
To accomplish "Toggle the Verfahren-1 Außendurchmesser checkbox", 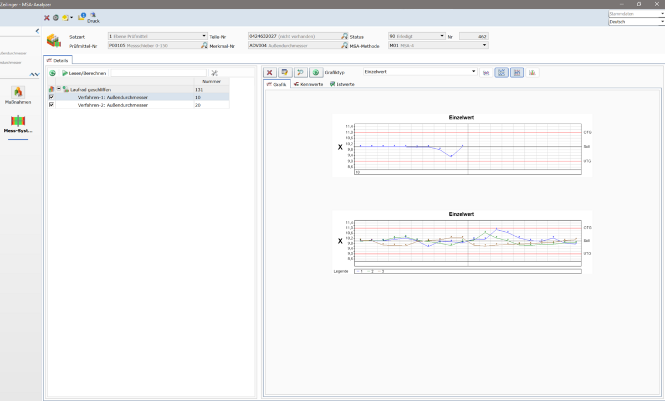I will (52, 97).
